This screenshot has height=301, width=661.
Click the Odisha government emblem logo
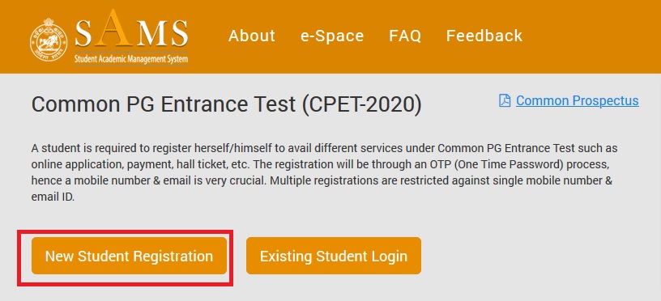(x=49, y=40)
